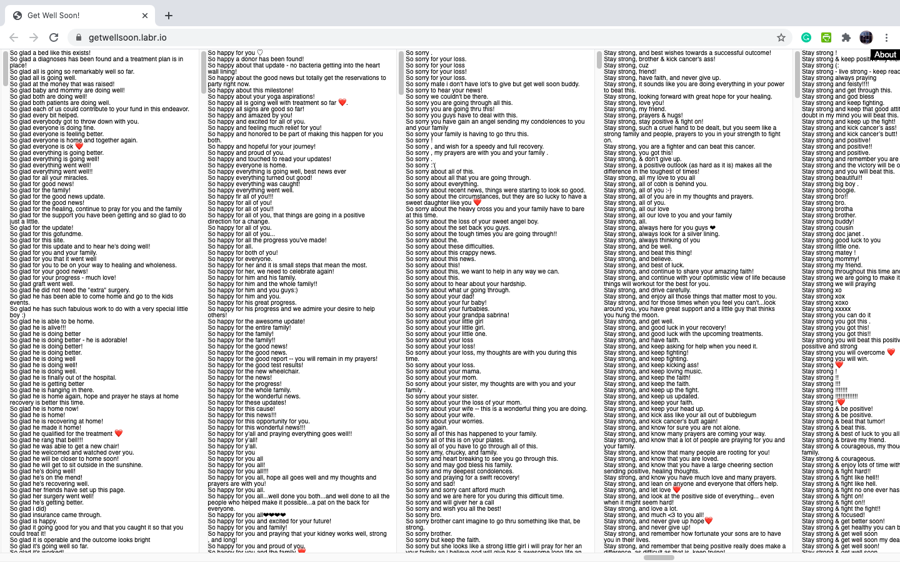The image size is (900, 562).
Task: Click the 'So glad' column scrollbar thumb
Action: pos(6,69)
